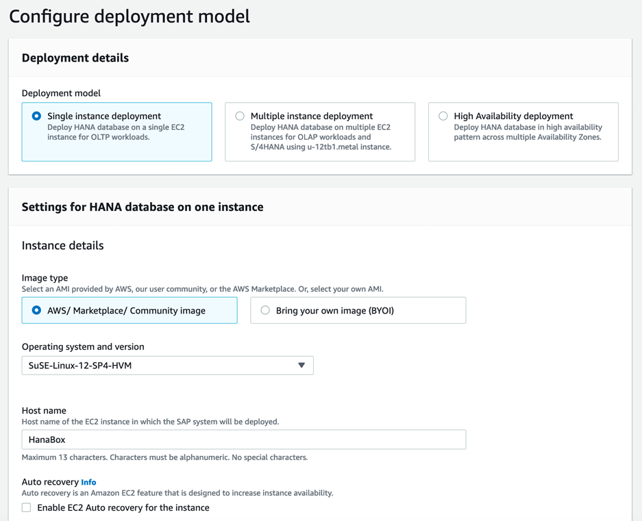Viewport: 642px width, 521px height.
Task: Enable the EC2 Auto recovery checkbox
Action: point(27,507)
